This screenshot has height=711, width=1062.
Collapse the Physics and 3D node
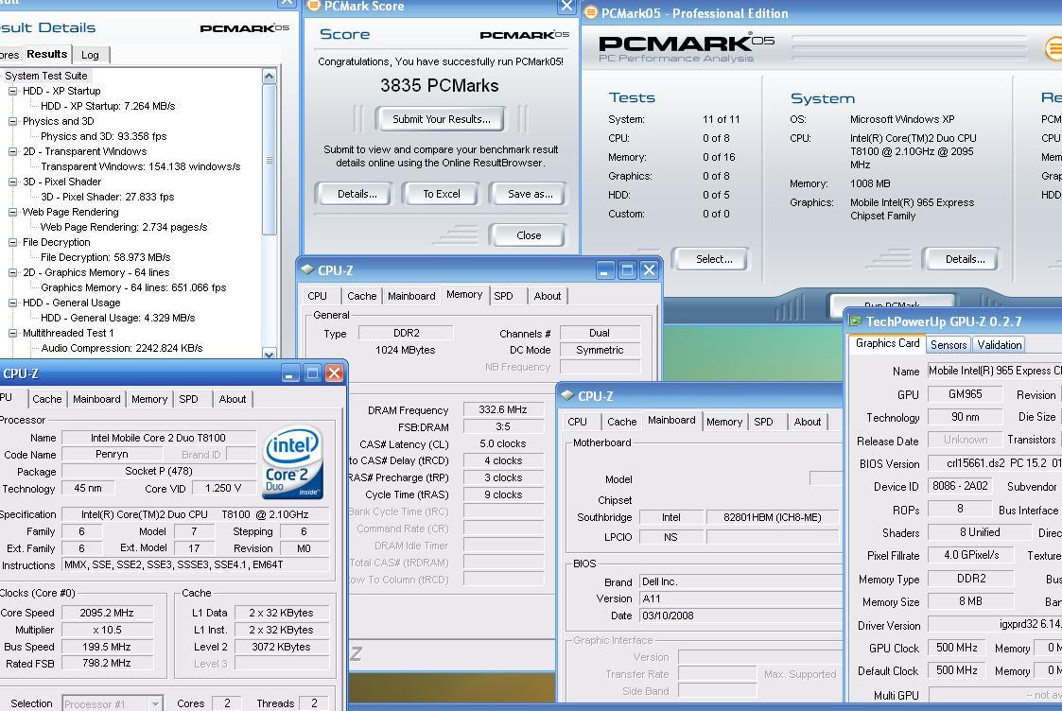[x=13, y=121]
